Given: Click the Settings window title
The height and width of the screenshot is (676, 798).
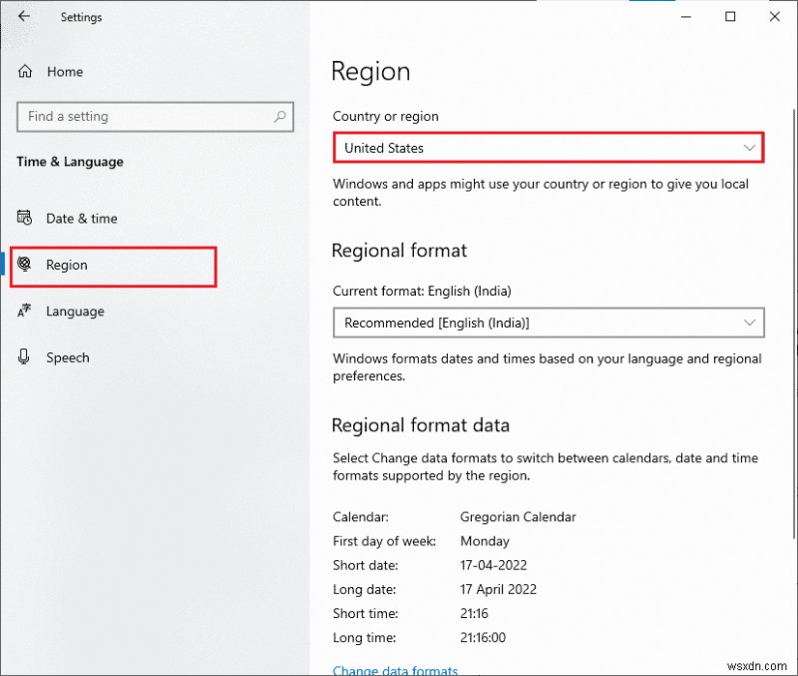Looking at the screenshot, I should tap(81, 16).
